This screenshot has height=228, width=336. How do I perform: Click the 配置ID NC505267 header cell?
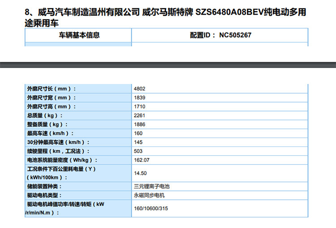[x=220, y=35]
